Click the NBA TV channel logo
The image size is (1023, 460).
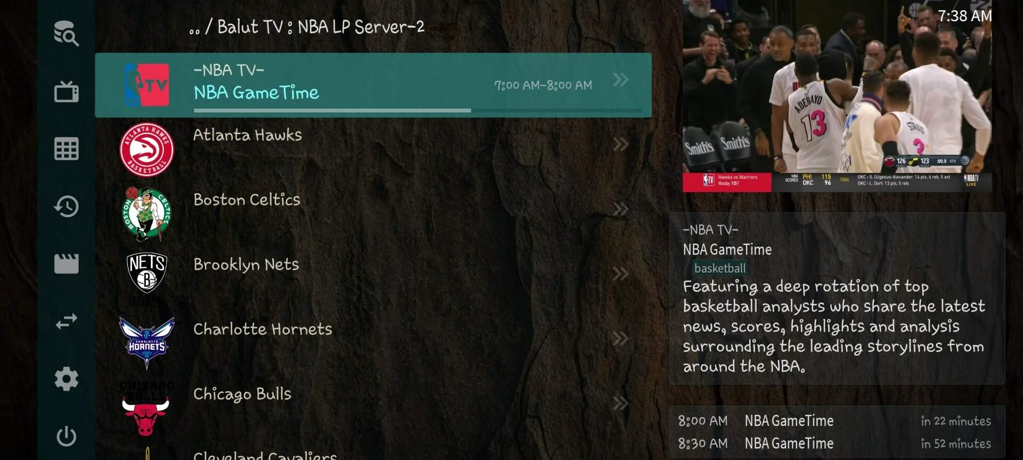click(147, 85)
